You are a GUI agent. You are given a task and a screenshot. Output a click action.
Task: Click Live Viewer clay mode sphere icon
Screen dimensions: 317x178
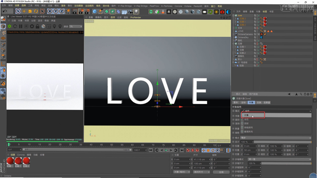[x=43, y=26]
